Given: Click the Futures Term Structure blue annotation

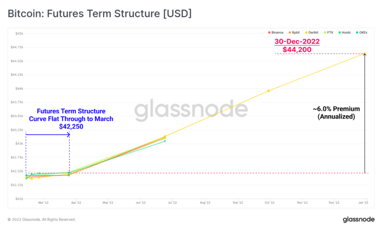Looking at the screenshot, I should tap(71, 119).
